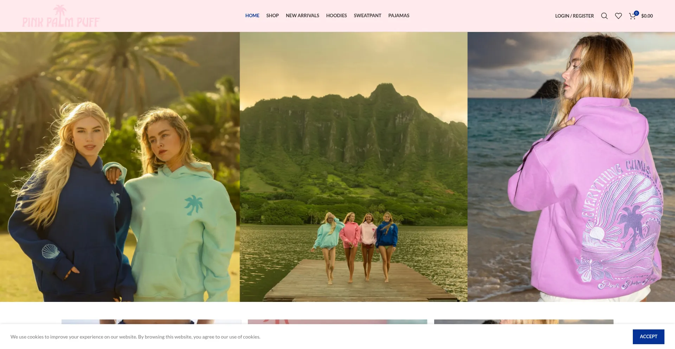Screen dimensions: 675x349
Task: Open the Shop menu item
Action: coord(272,15)
